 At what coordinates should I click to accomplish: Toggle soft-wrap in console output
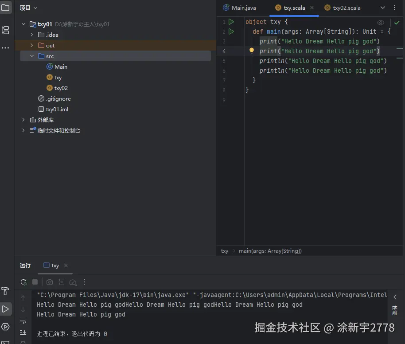pyautogui.click(x=23, y=321)
